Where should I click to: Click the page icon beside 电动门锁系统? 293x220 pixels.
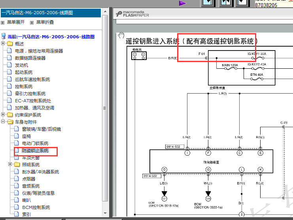tap(17, 143)
